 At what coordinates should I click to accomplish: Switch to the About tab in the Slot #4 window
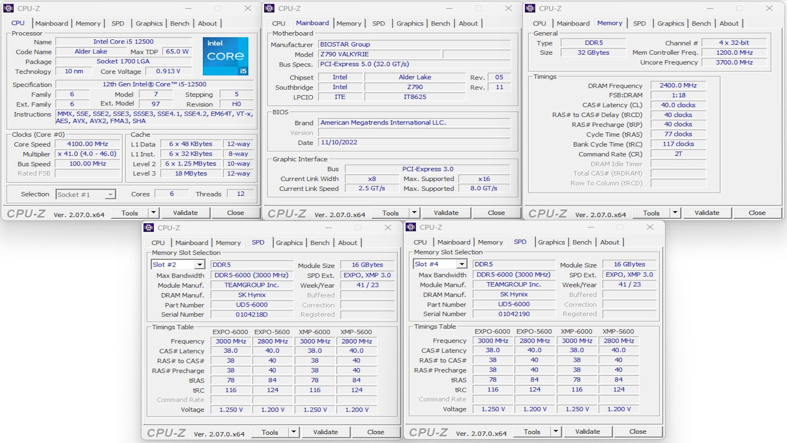coord(610,242)
